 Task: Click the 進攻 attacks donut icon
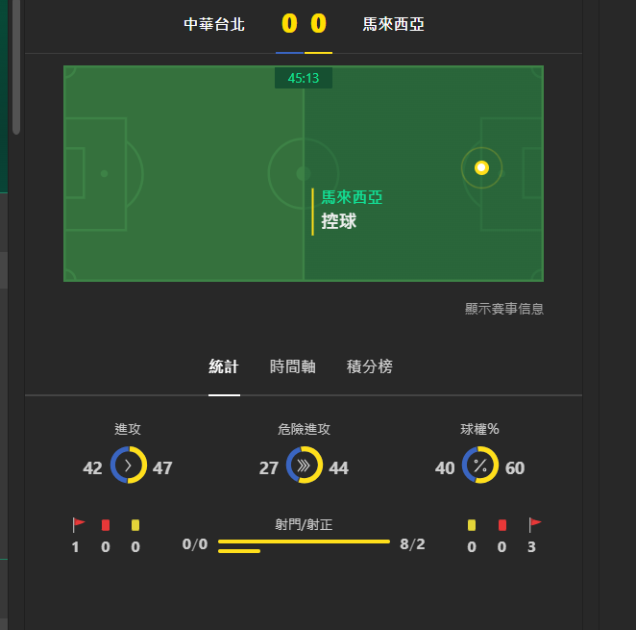point(128,465)
